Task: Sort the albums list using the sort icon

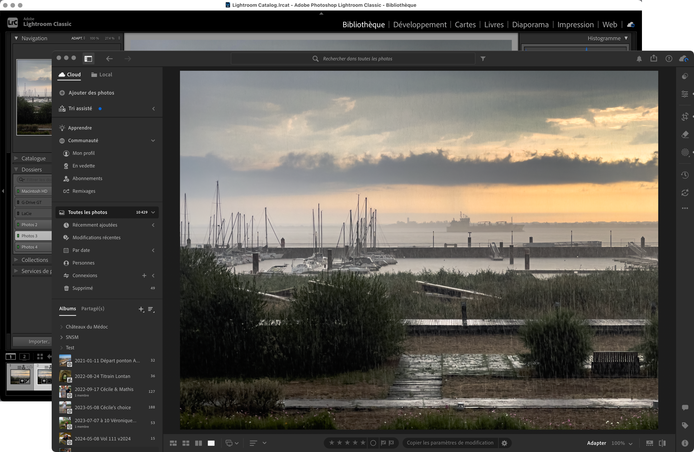Action: (151, 309)
